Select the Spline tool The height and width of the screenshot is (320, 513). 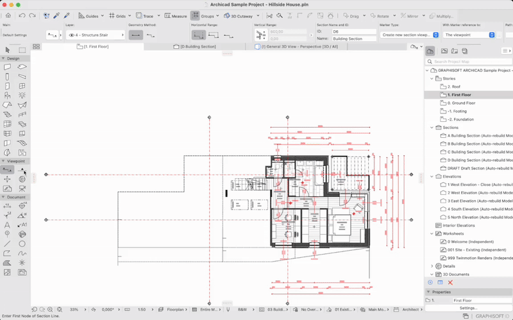[x=22, y=253]
